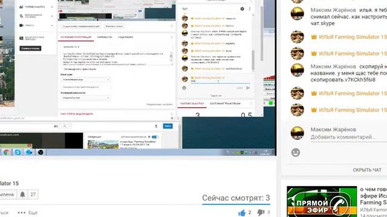Toggle the autoplay switch in streamed page
387x217 pixels.
[155, 137]
